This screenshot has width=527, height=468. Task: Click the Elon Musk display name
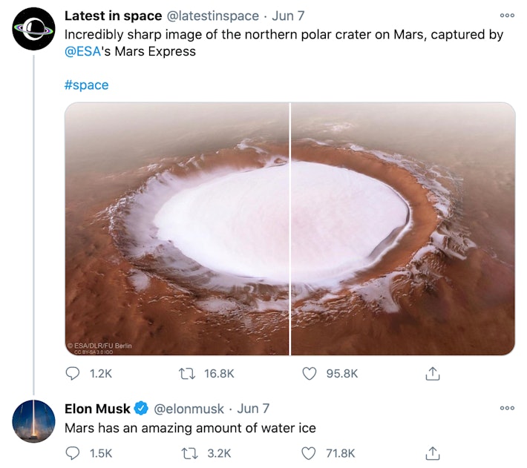click(97, 408)
